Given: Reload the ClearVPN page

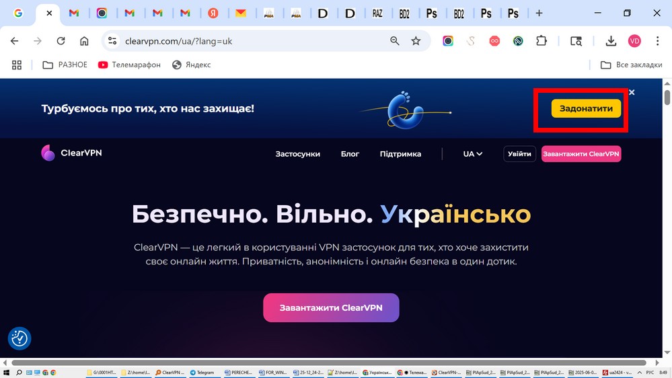Looking at the screenshot, I should (x=61, y=41).
